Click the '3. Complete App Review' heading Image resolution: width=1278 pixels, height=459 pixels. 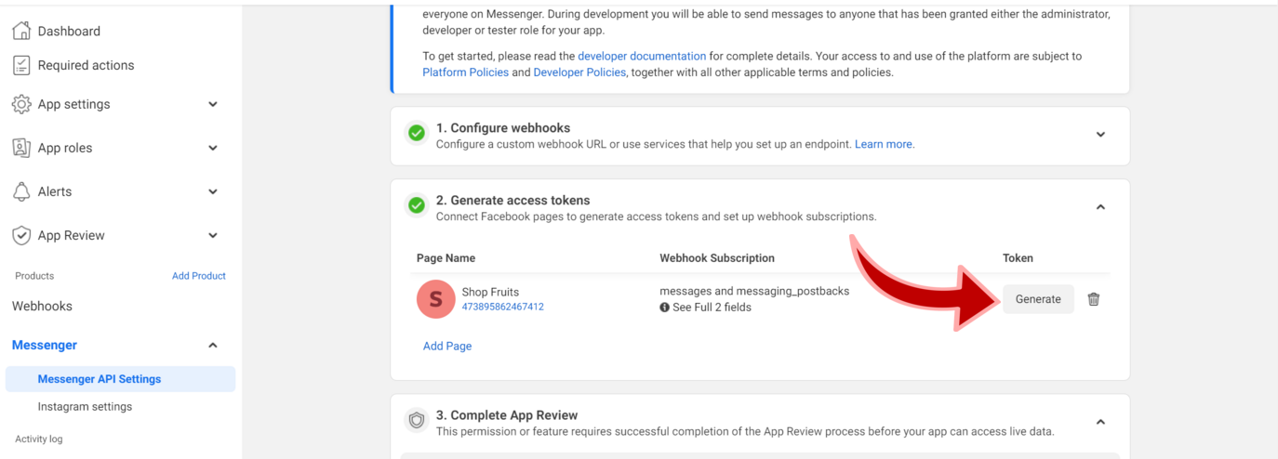pyautogui.click(x=507, y=415)
